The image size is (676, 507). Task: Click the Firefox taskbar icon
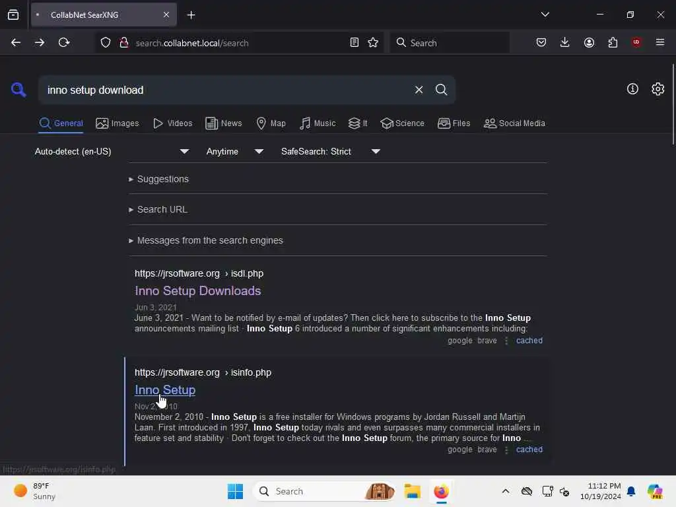pos(441,491)
